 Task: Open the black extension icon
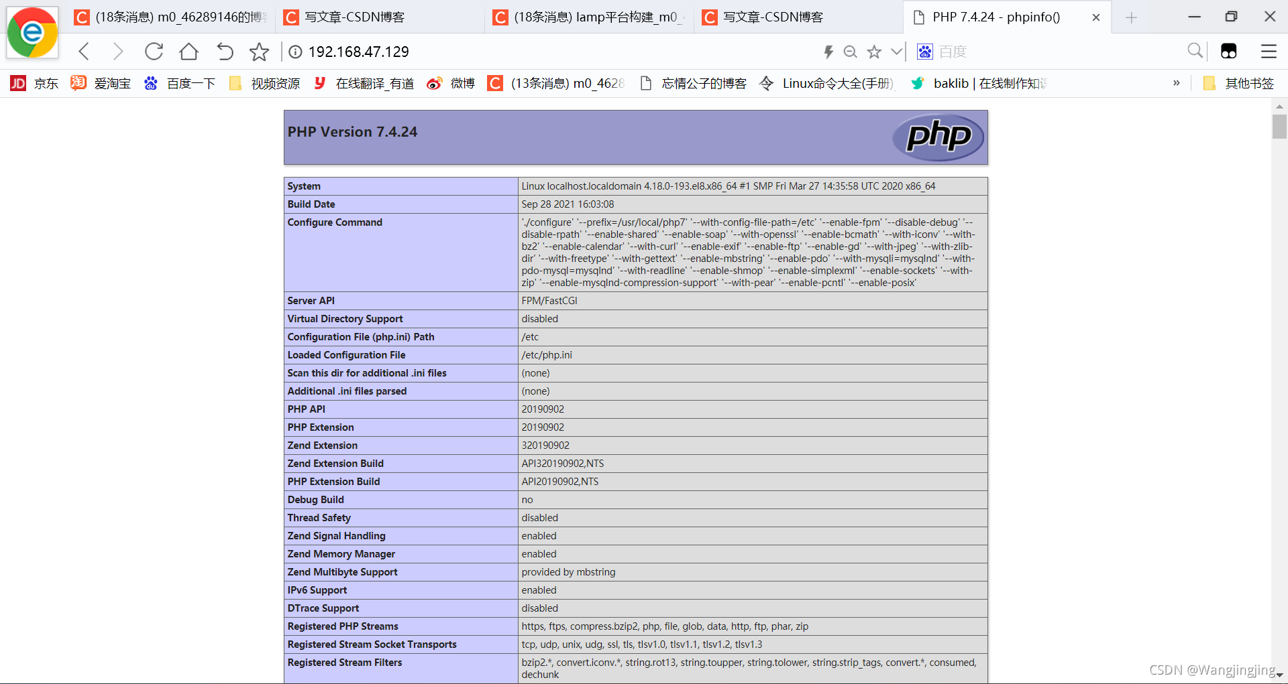pos(1229,51)
